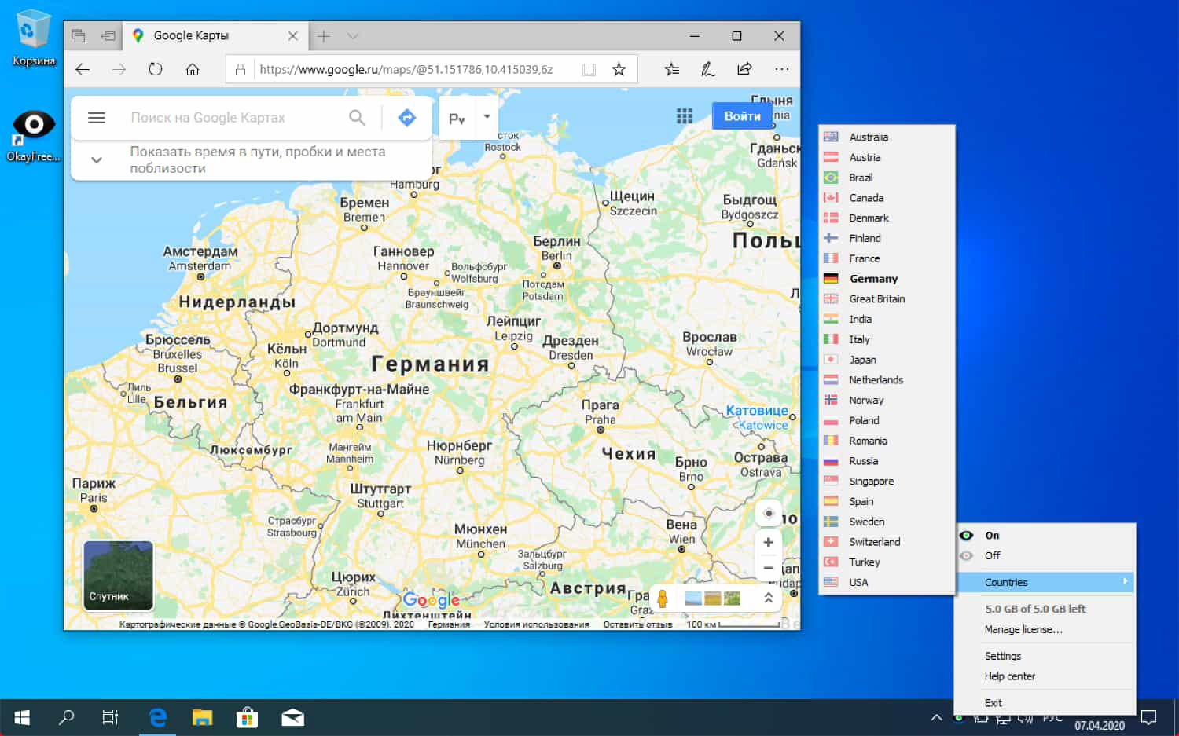Add page to favorites with star icon
Viewport: 1179px width, 736px height.
(x=619, y=69)
